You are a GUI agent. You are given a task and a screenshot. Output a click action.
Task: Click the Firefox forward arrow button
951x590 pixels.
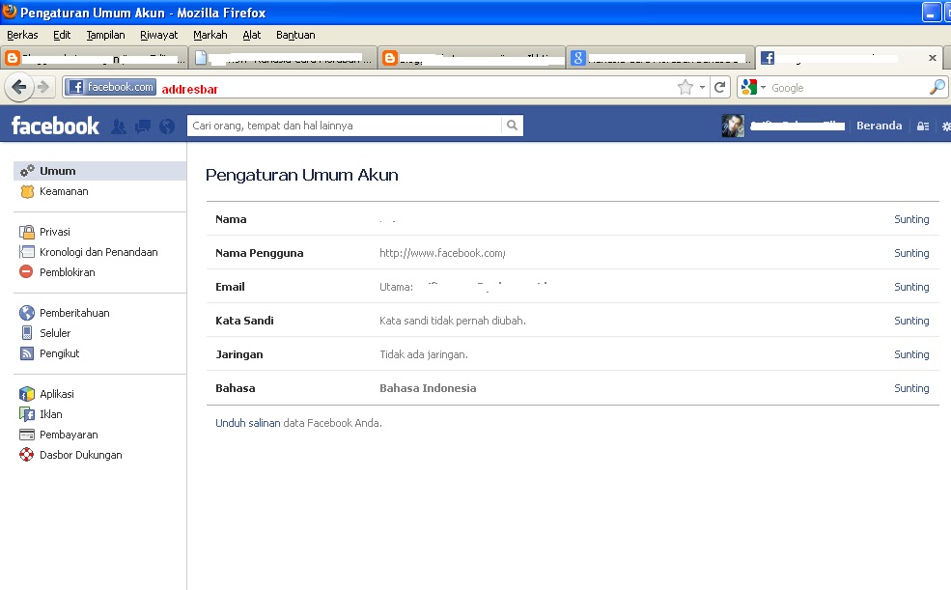(43, 87)
